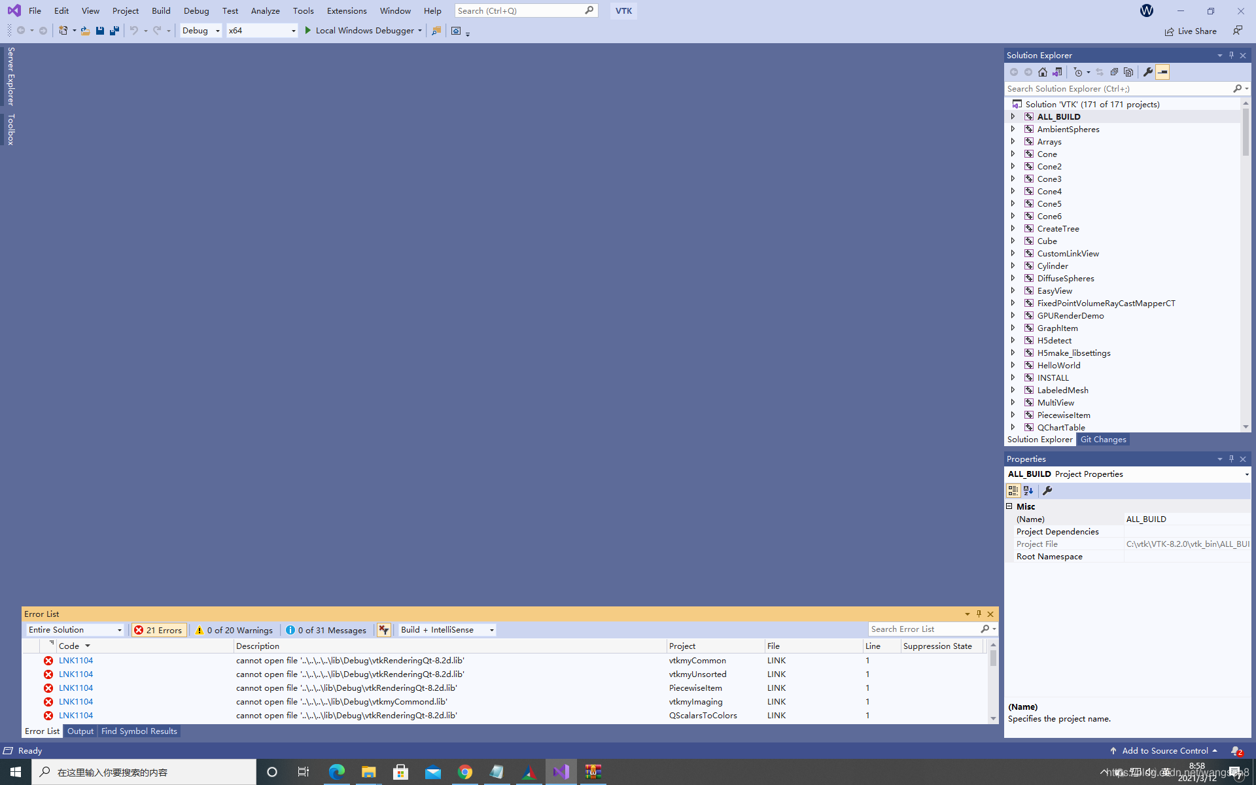Open the Debug configuration dropdown
The image size is (1256, 785).
pyautogui.click(x=201, y=30)
